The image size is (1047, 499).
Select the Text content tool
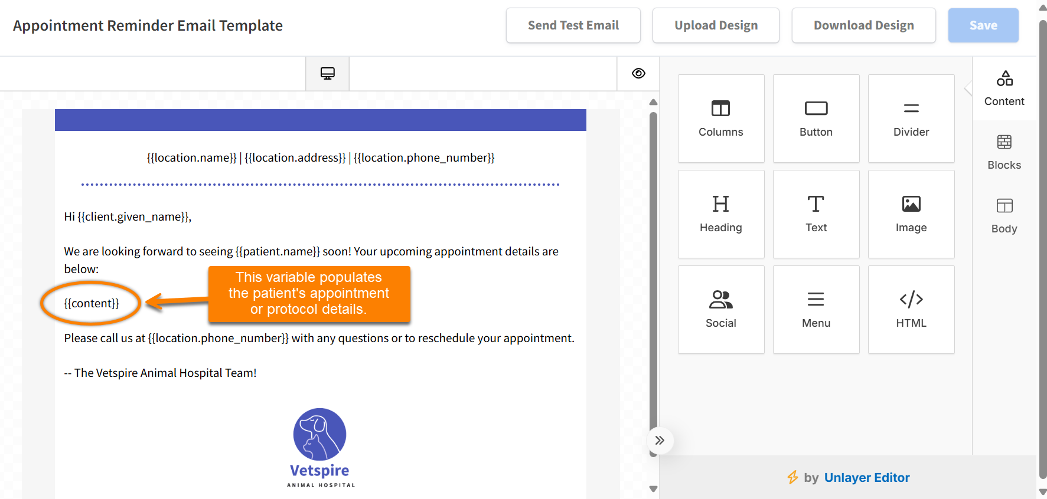[816, 214]
